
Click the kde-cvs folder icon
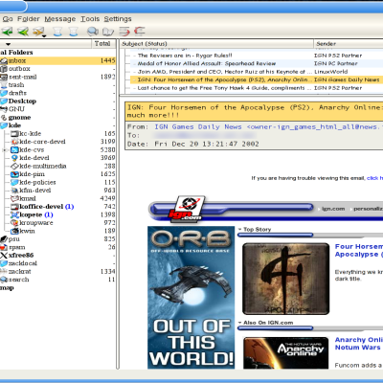pos(14,149)
